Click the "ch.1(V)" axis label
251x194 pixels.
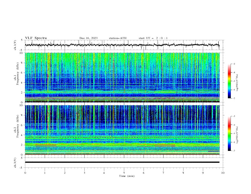15,45
